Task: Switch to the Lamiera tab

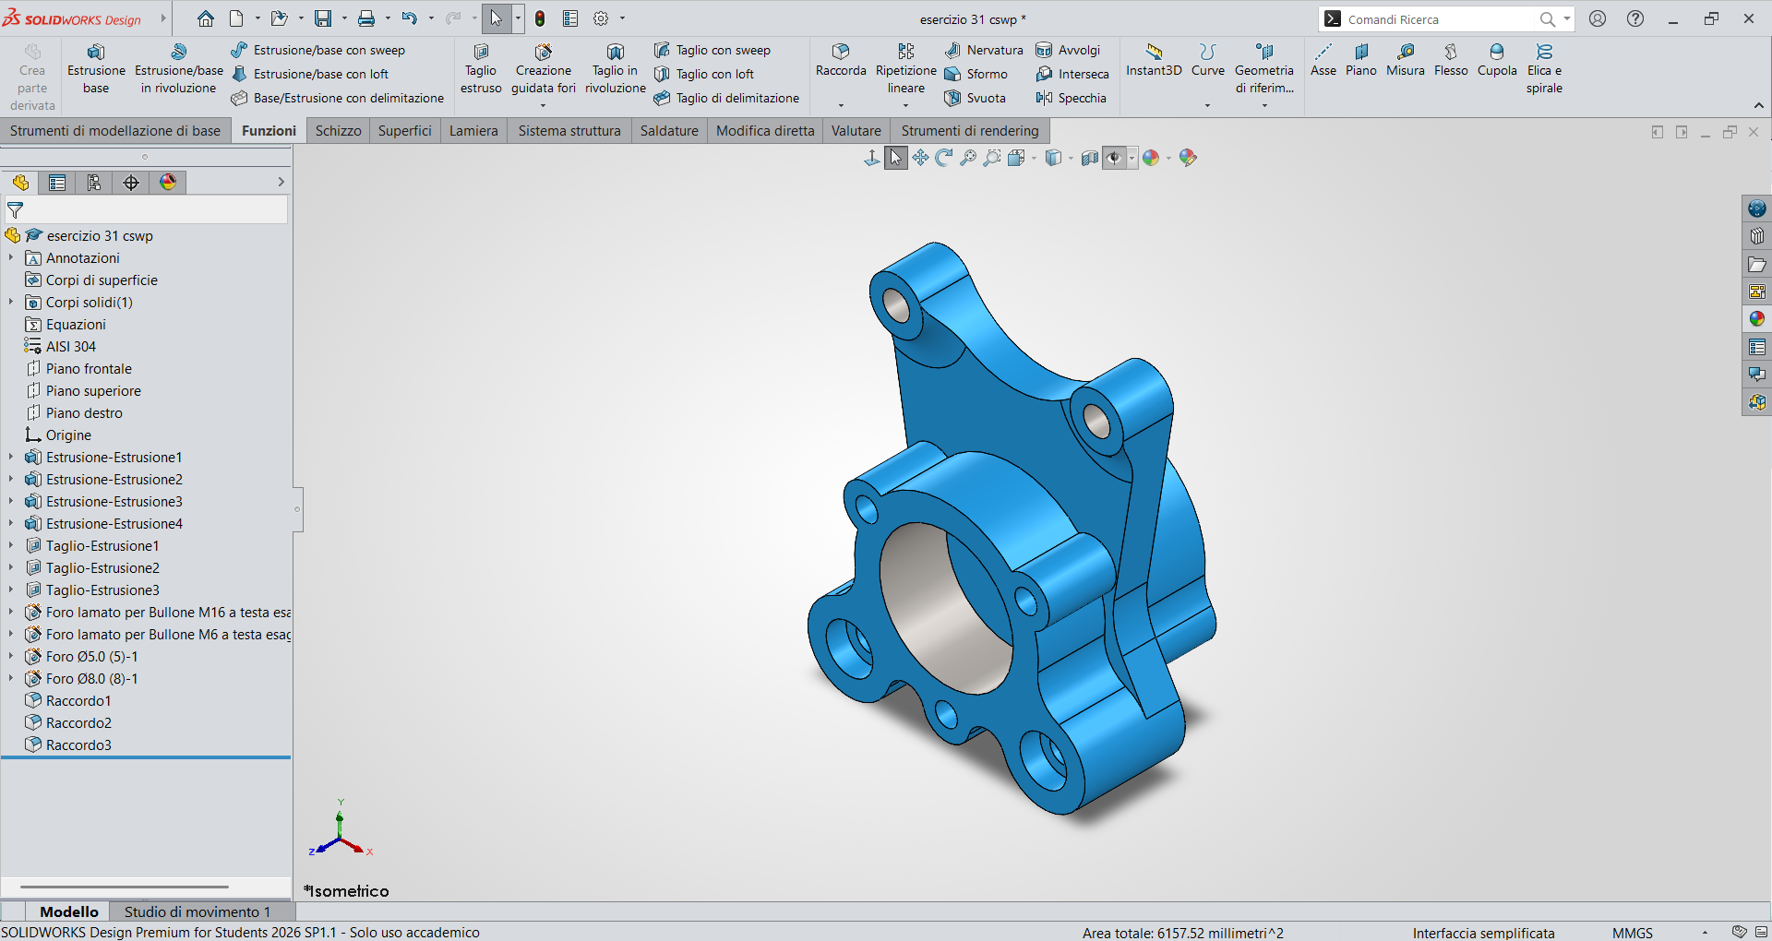Action: click(x=473, y=131)
